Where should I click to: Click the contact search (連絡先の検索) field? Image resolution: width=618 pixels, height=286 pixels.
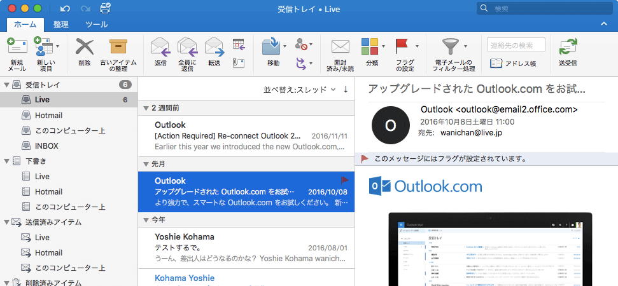coord(516,45)
